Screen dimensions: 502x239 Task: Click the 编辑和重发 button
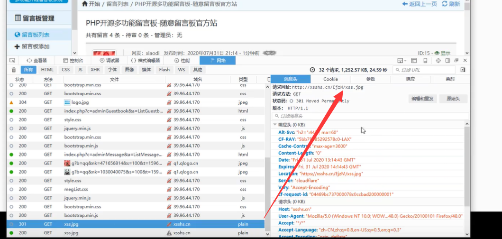(423, 99)
